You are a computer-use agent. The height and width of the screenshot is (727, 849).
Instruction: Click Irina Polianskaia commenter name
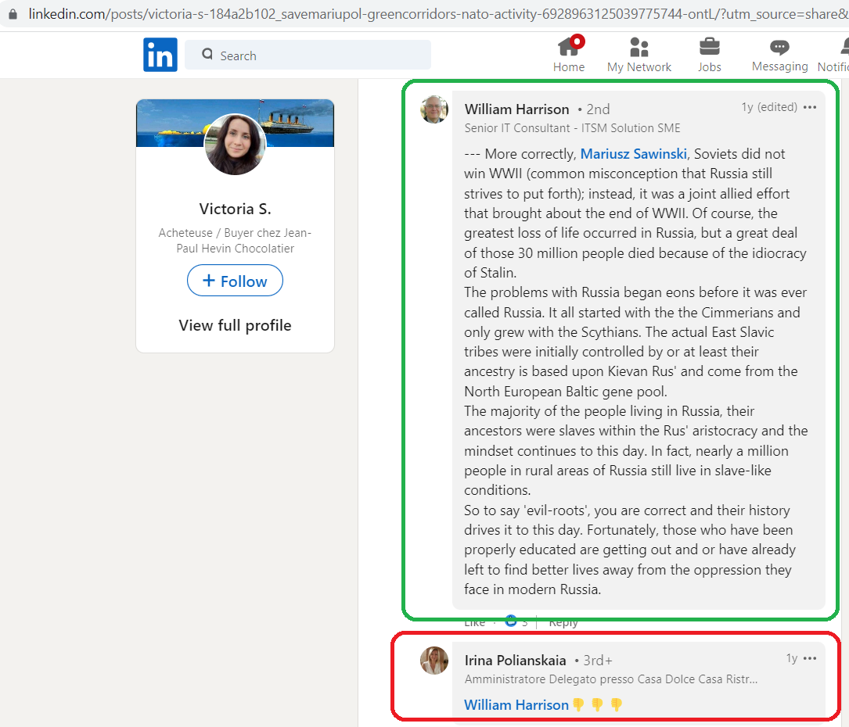[515, 661]
